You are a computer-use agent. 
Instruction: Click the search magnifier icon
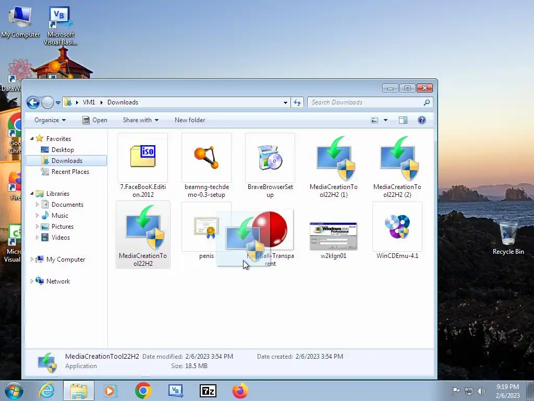coord(427,102)
